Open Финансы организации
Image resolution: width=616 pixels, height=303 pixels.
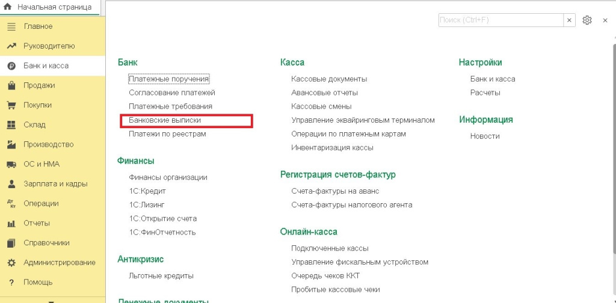pyautogui.click(x=168, y=177)
